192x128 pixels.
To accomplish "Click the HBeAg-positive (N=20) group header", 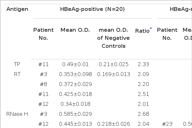I will tap(92, 9).
